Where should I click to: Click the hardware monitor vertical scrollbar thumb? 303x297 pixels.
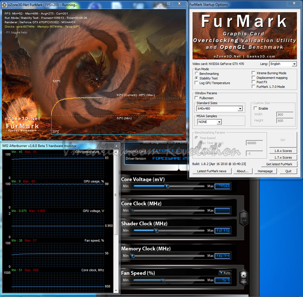pyautogui.click(x=116, y=195)
